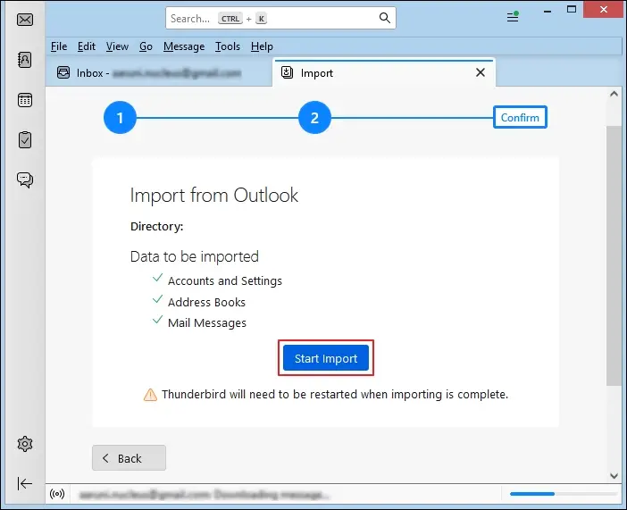
Task: Open the Tasks sidebar icon
Action: [25, 139]
